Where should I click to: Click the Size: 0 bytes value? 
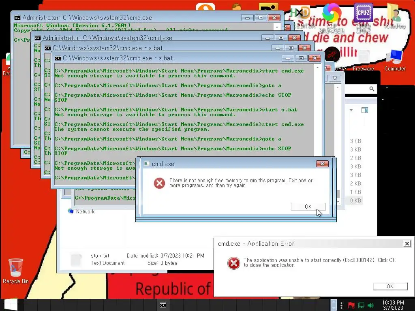[169, 263]
